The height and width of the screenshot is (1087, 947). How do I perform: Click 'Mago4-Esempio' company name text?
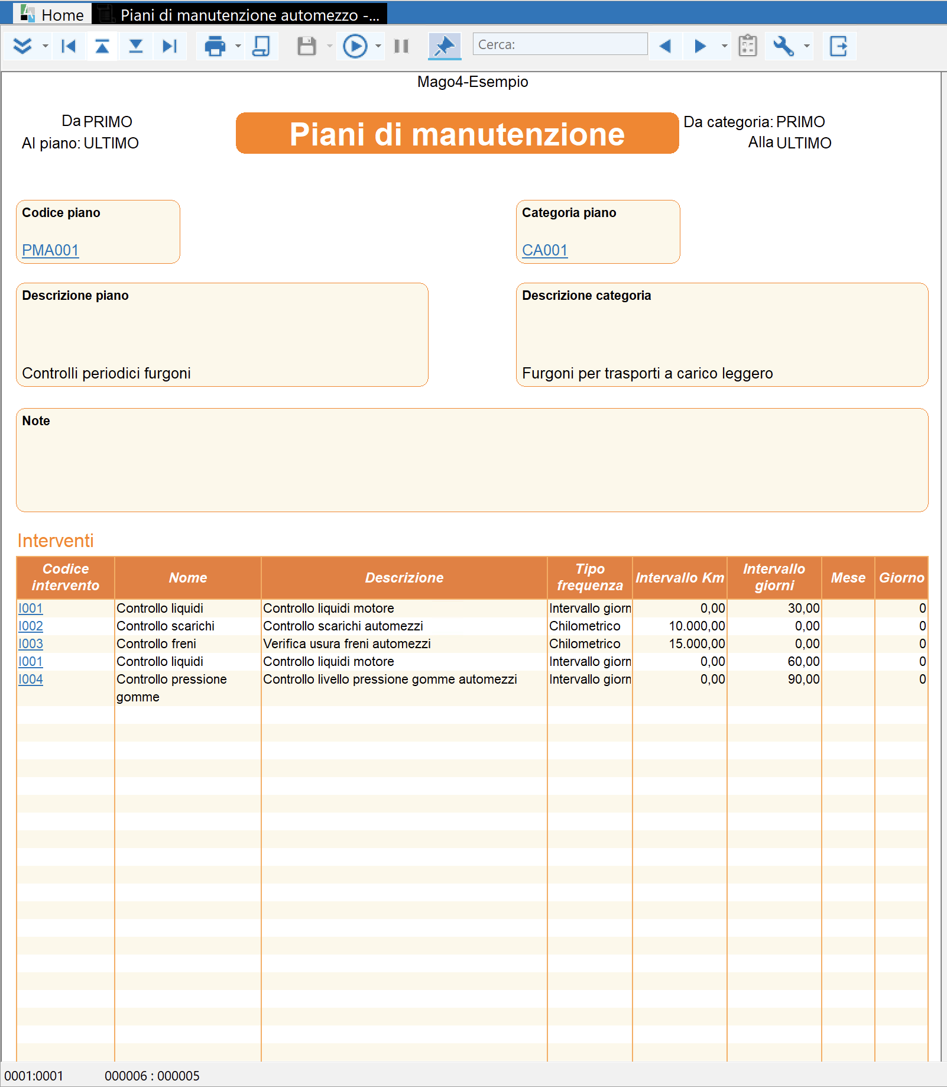tap(472, 82)
